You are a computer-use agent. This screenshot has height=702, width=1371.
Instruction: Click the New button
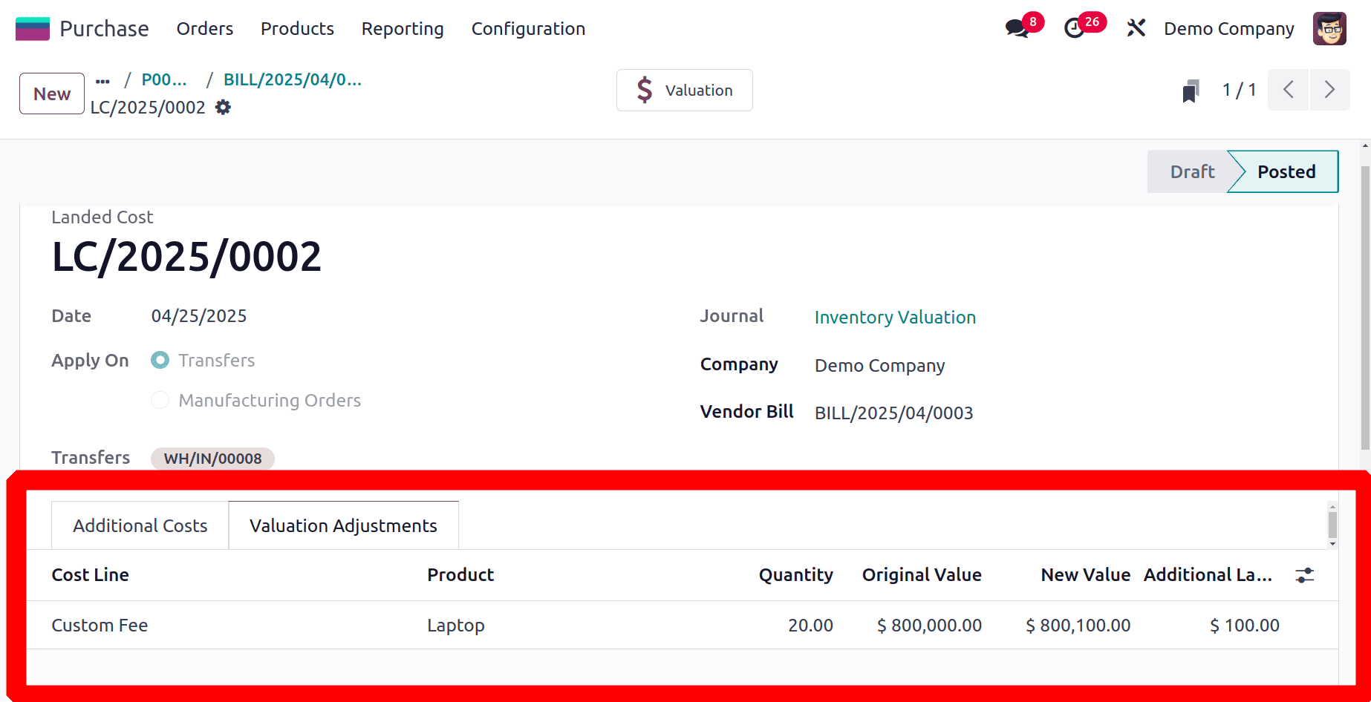[x=52, y=94]
